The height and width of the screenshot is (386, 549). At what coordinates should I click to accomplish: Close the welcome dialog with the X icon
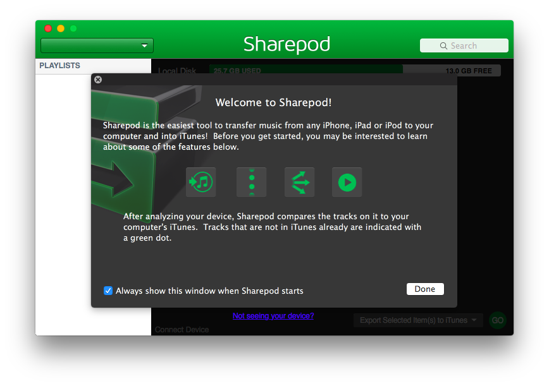tap(98, 80)
